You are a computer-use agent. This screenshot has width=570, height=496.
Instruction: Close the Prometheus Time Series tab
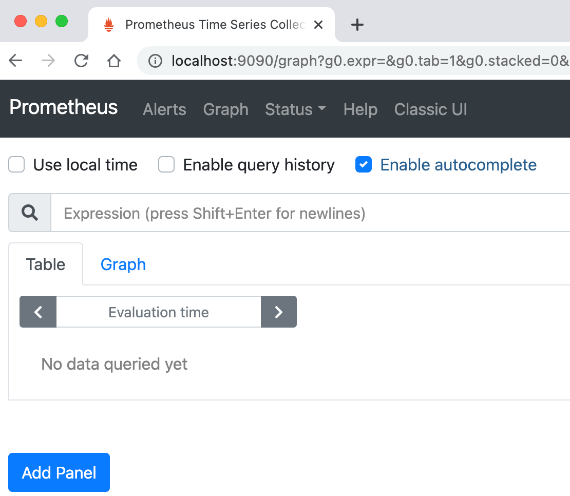pyautogui.click(x=318, y=25)
